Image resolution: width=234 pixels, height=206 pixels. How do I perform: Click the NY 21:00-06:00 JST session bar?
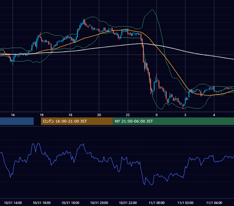(x=173, y=121)
